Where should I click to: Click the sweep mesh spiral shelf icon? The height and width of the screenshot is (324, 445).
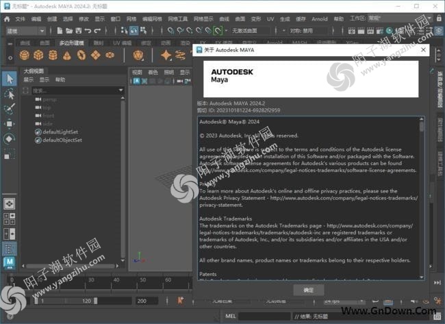click(181, 55)
